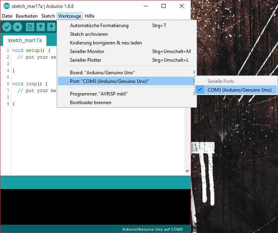The width and height of the screenshot is (278, 233).
Task: Click the Arduino logo in the title bar
Action: pos(7,6)
